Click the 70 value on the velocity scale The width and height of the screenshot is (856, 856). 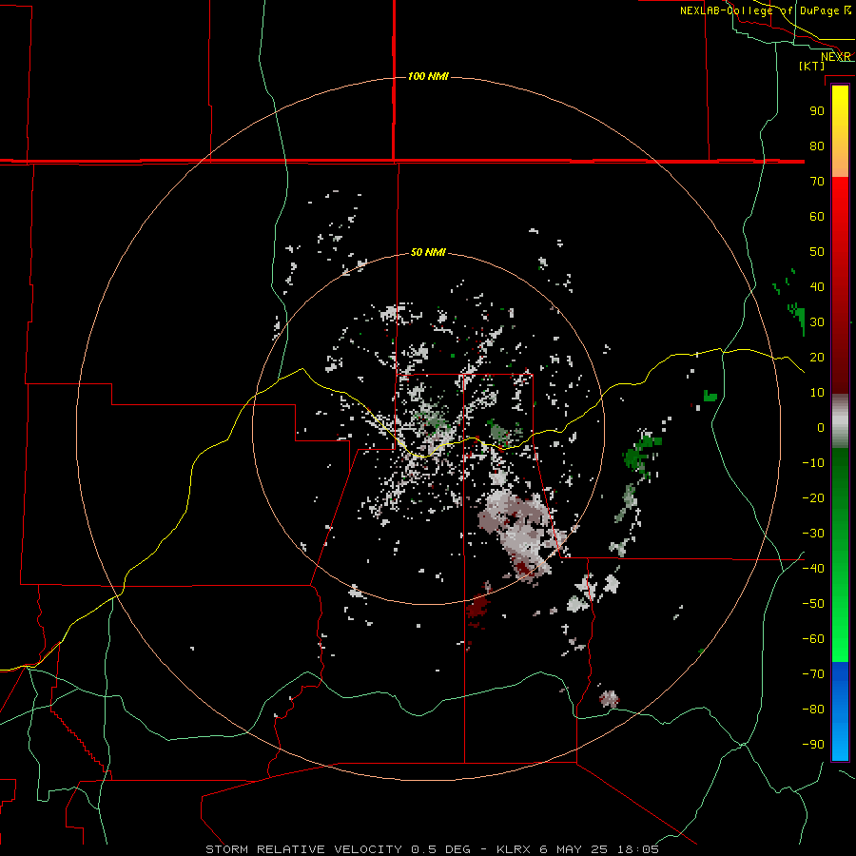tap(817, 182)
